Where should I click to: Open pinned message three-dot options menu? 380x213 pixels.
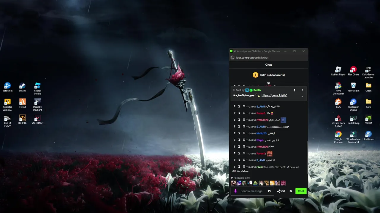[x=303, y=90]
